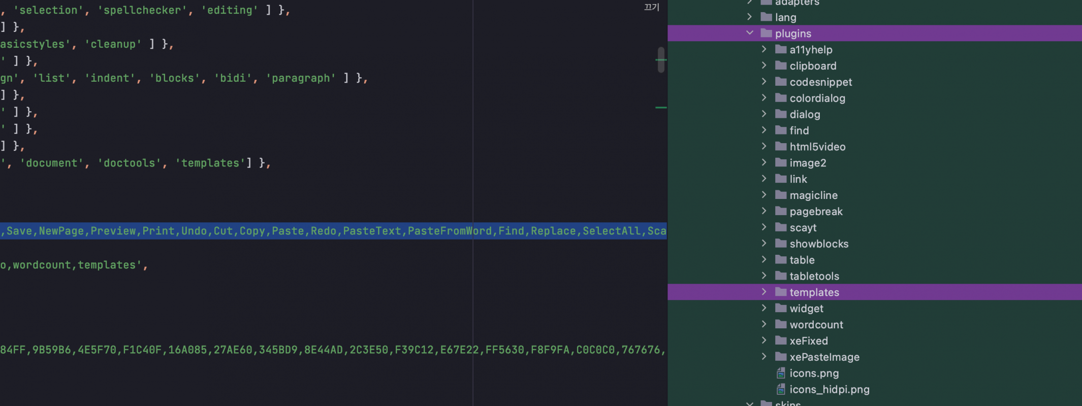
Task: Click the editor vertical scrollbar thumb
Action: tap(661, 60)
